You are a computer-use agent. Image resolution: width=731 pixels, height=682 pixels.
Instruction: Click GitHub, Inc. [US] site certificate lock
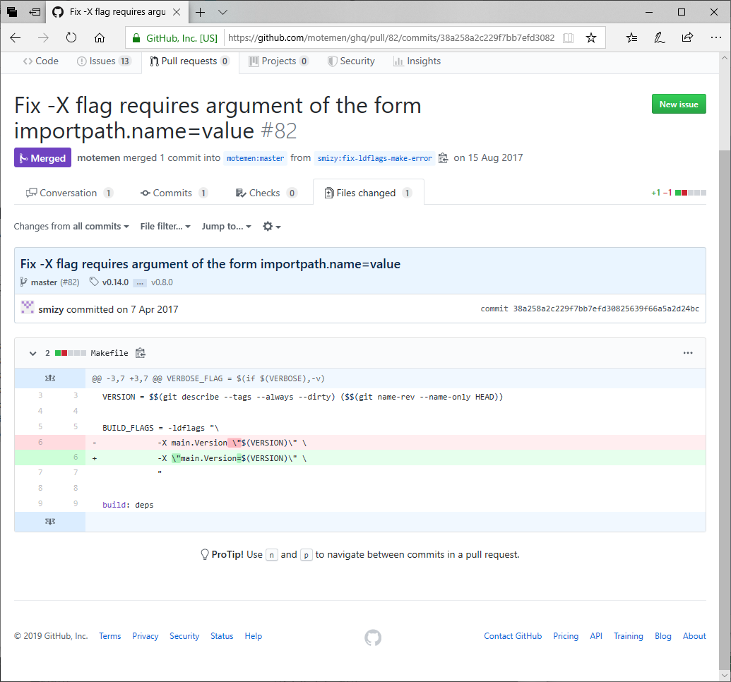(175, 37)
